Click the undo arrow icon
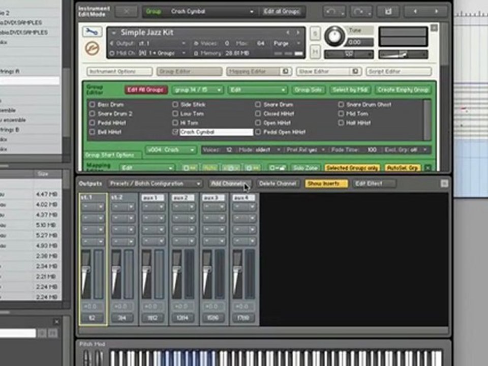The width and height of the screenshot is (488, 366). pyautogui.click(x=333, y=12)
